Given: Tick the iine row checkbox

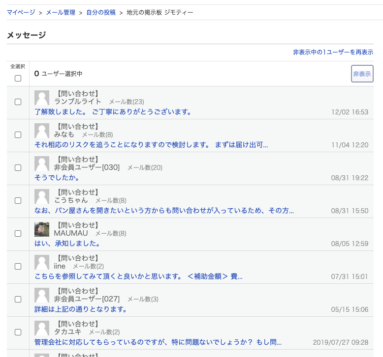Looking at the screenshot, I should (x=18, y=266).
